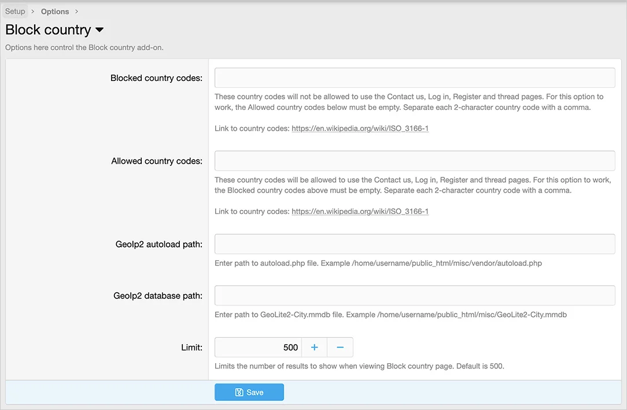Select the "GeoIp2 autoload path:" label
This screenshot has height=410, width=627.
click(x=158, y=245)
